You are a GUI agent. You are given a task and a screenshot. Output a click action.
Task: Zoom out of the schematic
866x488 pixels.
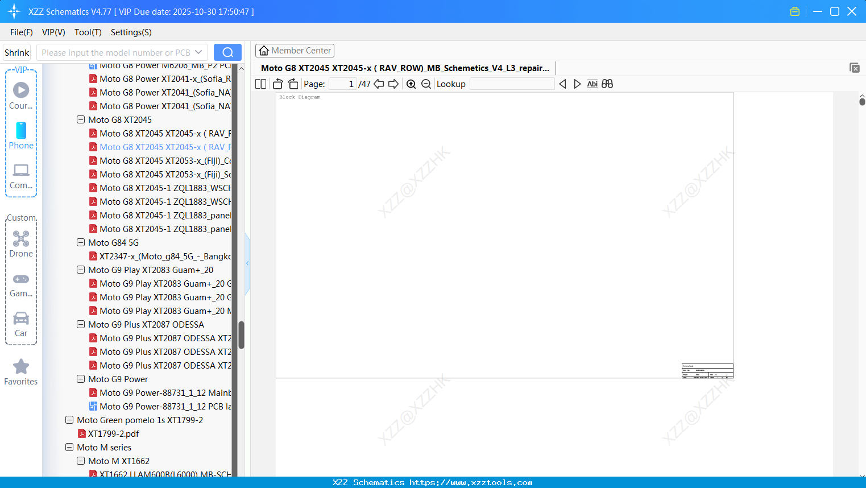tap(426, 84)
